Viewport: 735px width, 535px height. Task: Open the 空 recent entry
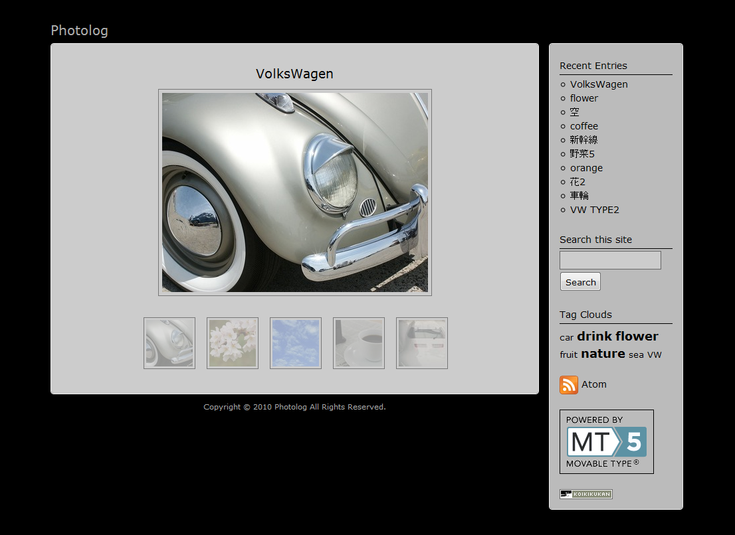point(575,112)
